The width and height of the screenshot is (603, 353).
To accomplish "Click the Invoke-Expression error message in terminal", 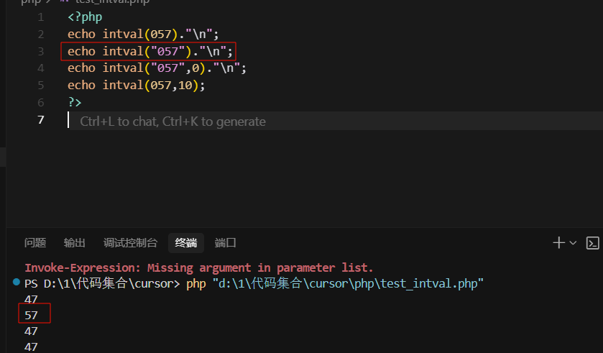I will pos(199,267).
